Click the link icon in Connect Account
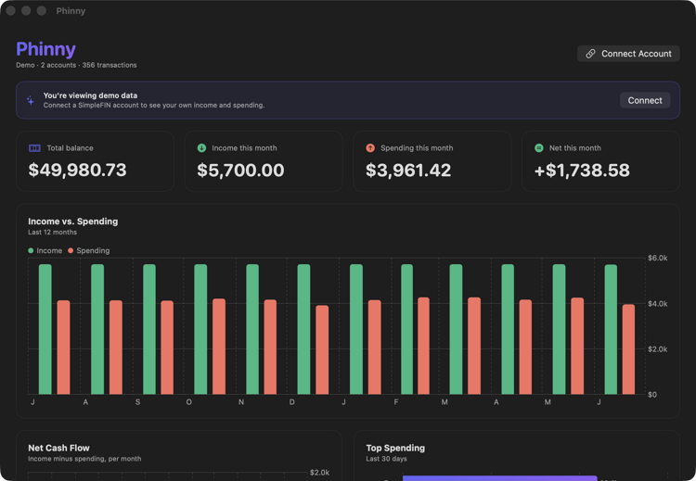 [590, 54]
